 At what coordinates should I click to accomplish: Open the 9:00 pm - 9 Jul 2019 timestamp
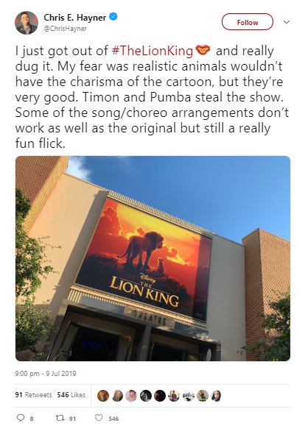(x=46, y=374)
